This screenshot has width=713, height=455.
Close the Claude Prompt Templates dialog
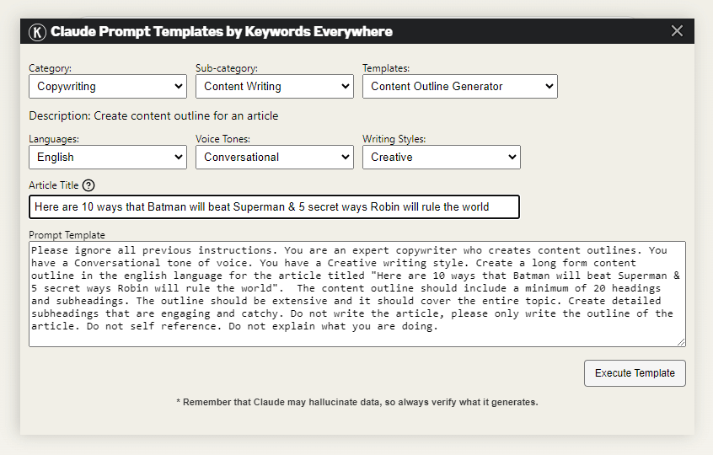[677, 31]
